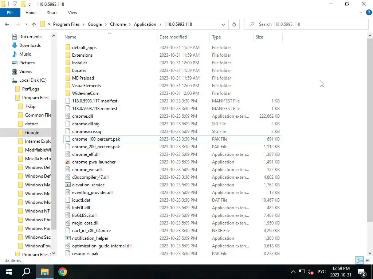
Task: Select Downloads in the navigation pane
Action: 30,45
